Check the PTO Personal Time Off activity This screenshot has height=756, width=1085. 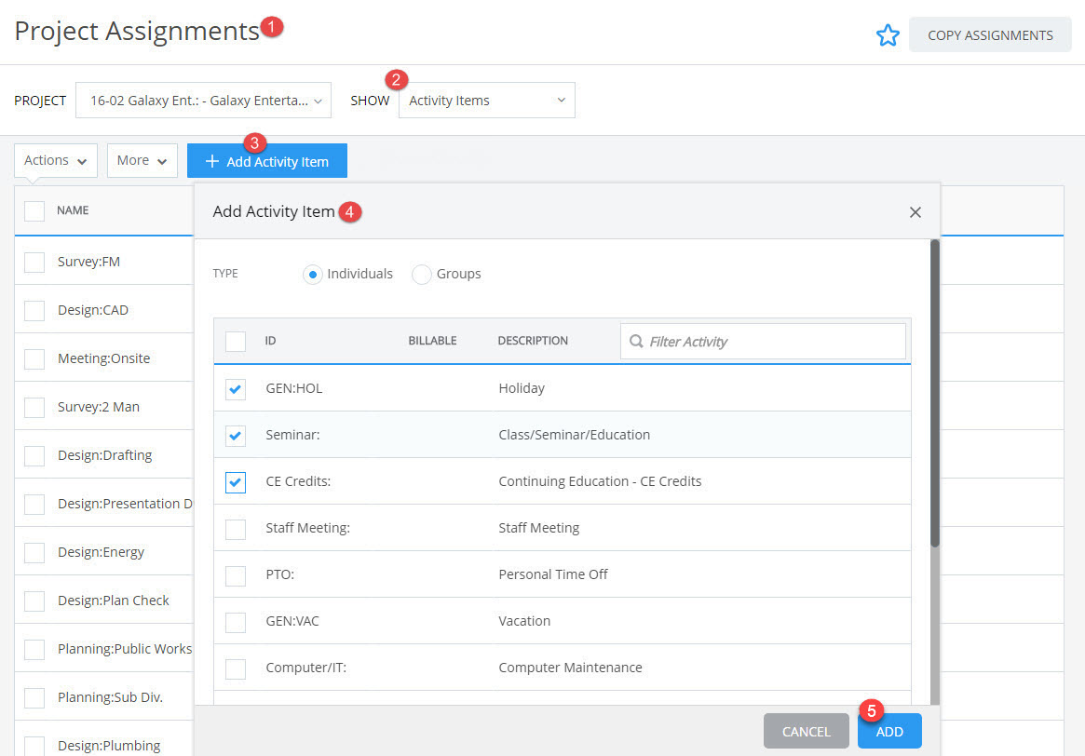[x=236, y=574]
